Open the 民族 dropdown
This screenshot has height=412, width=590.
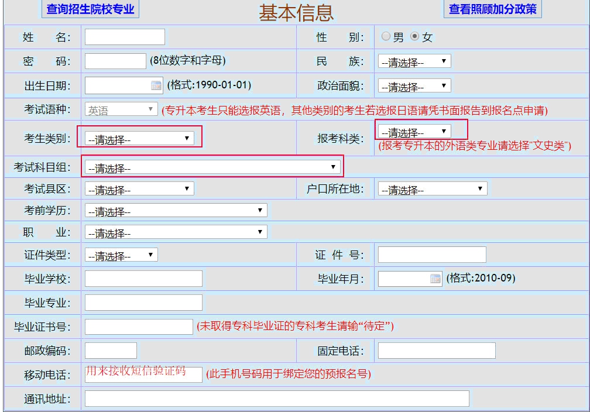[414, 61]
